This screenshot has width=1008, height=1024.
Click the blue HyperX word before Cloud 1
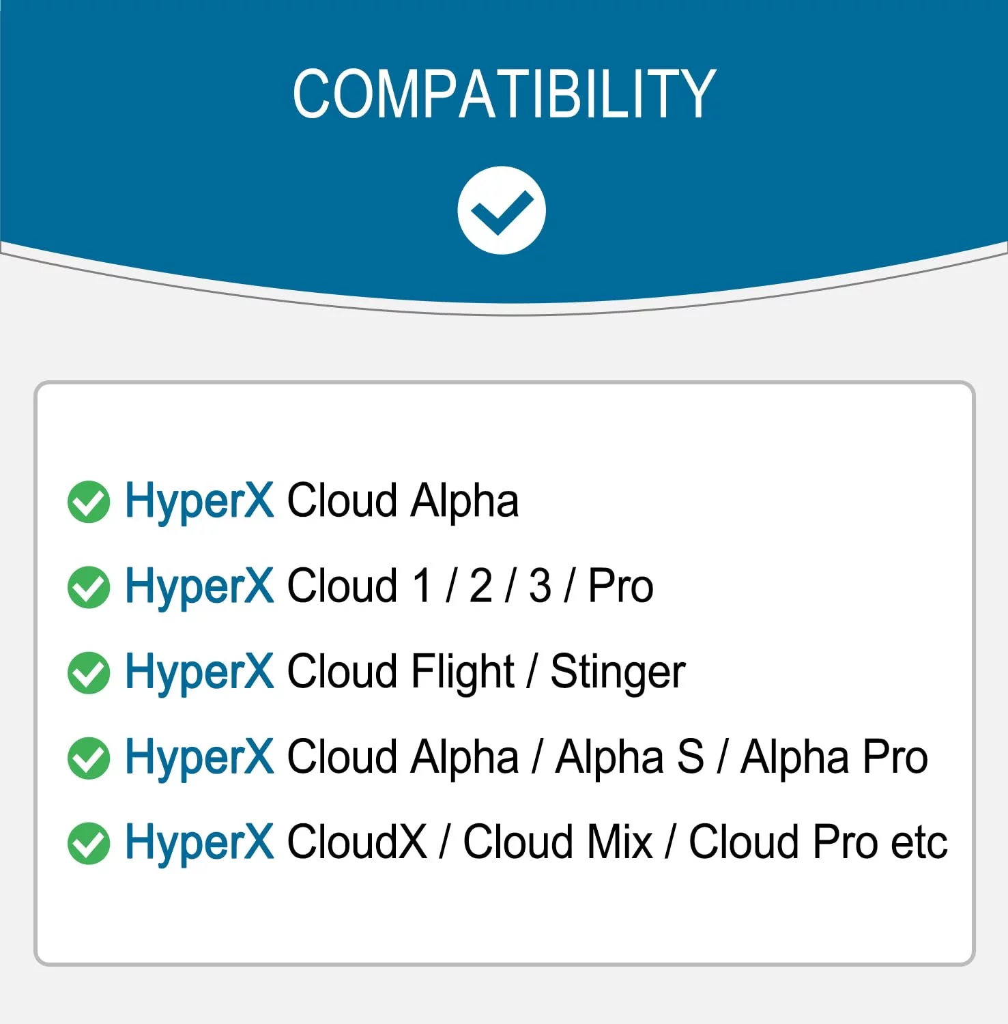(x=199, y=587)
